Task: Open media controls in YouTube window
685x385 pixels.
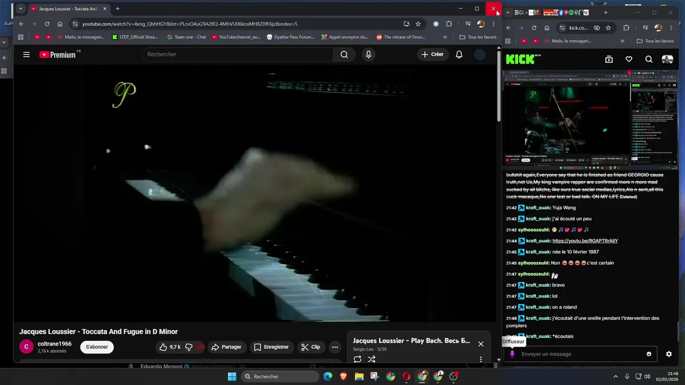Action: tap(468, 24)
